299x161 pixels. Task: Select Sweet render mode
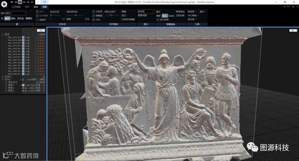[x=171, y=16]
